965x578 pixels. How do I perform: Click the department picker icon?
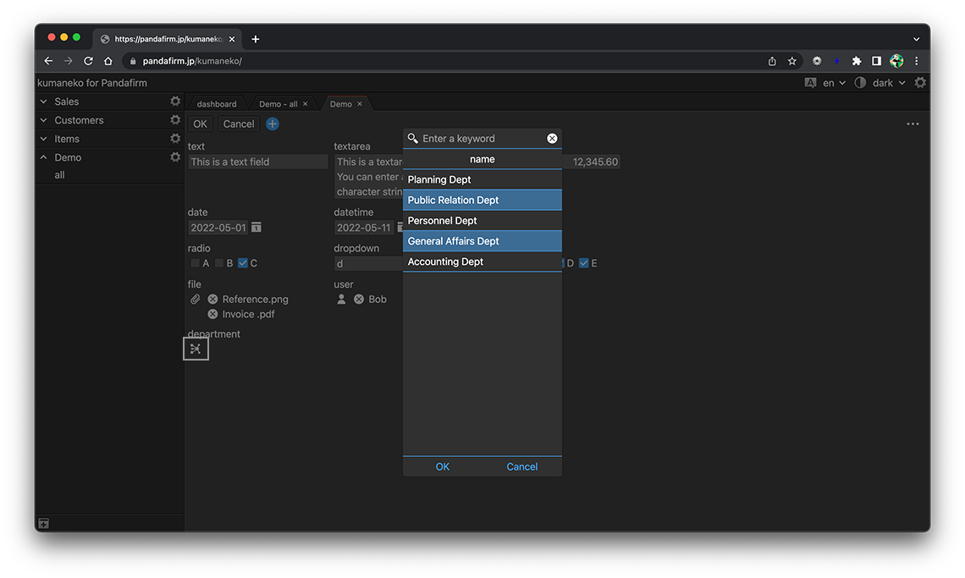(196, 349)
